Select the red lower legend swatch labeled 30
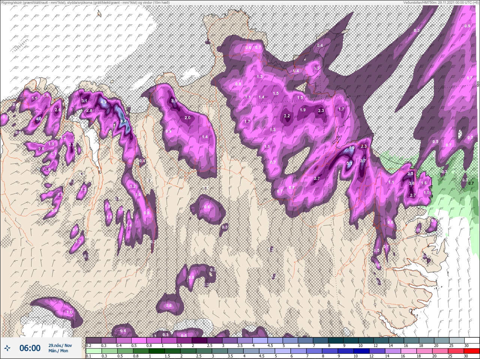Viewport: 480px width, 359px height. [x=471, y=351]
